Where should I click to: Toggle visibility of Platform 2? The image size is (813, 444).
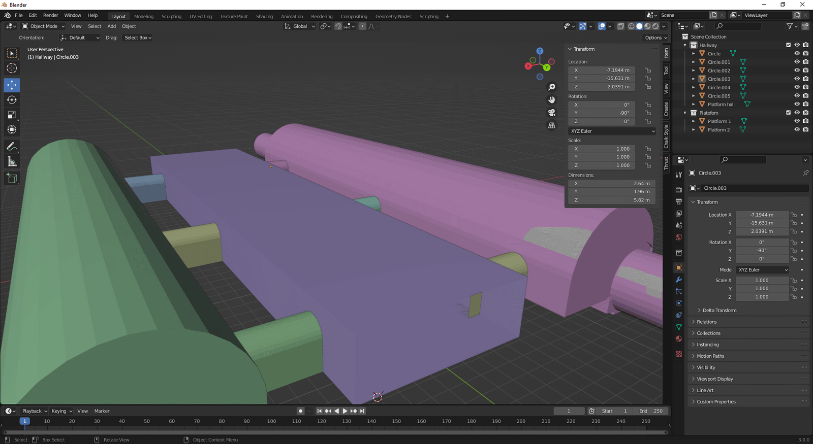[797, 129]
